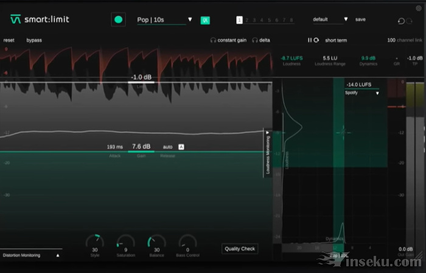Click the green learn record button
The image size is (426, 273).
118,19
